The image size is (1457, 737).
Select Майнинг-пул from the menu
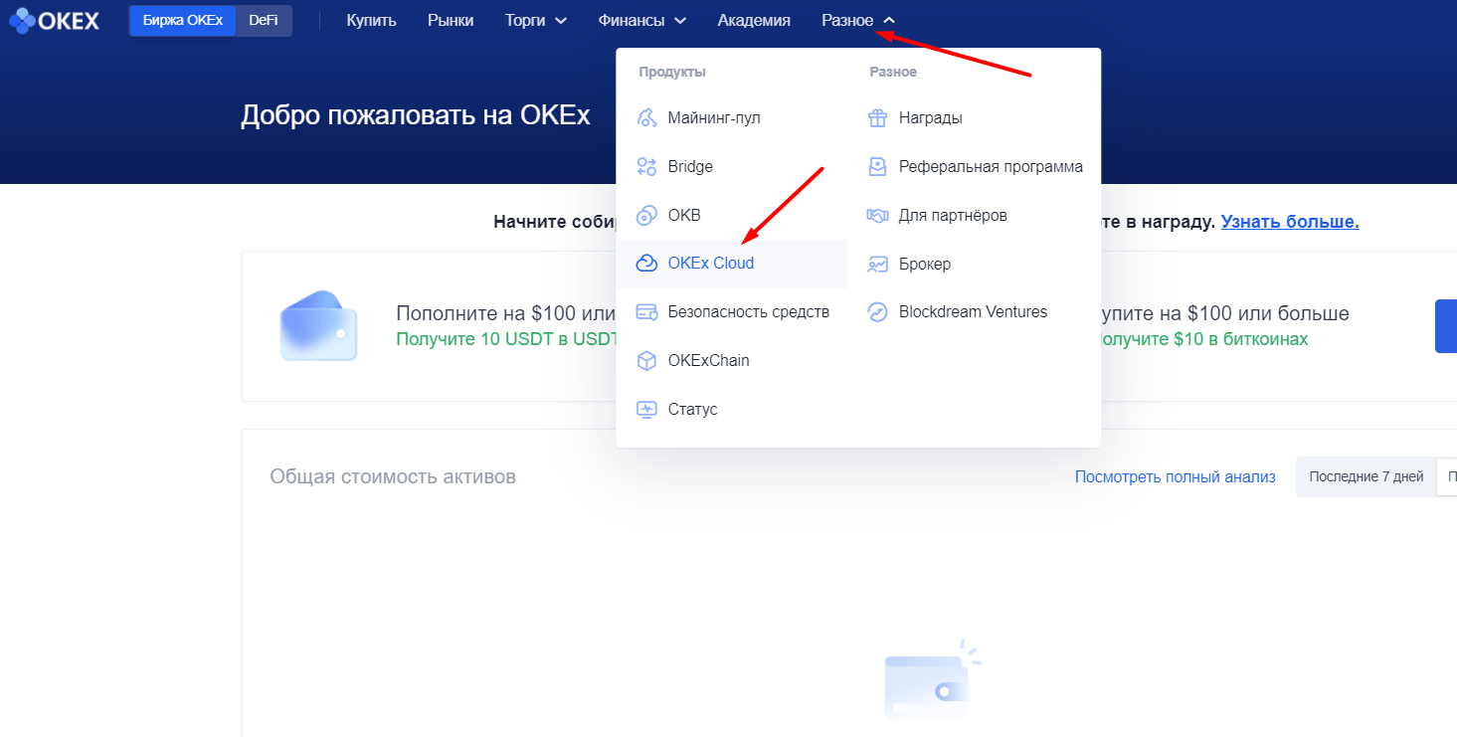[732, 118]
